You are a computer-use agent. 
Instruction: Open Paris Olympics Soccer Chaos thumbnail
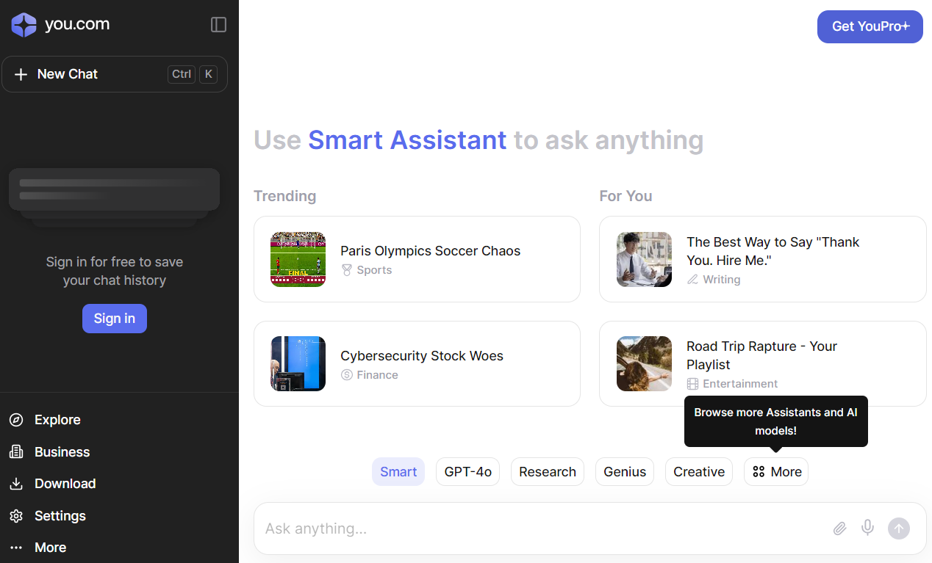tap(298, 259)
